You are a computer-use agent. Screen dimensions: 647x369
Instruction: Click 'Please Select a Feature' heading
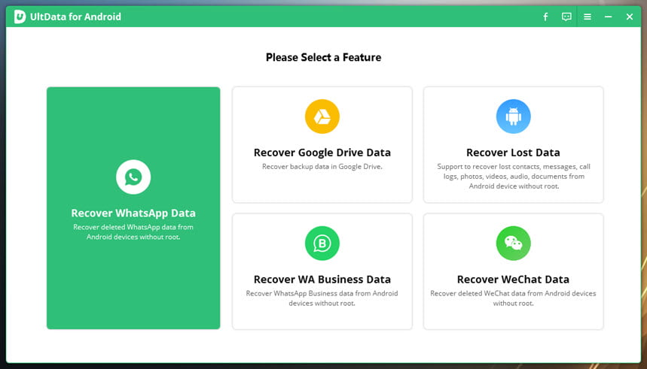(x=324, y=57)
